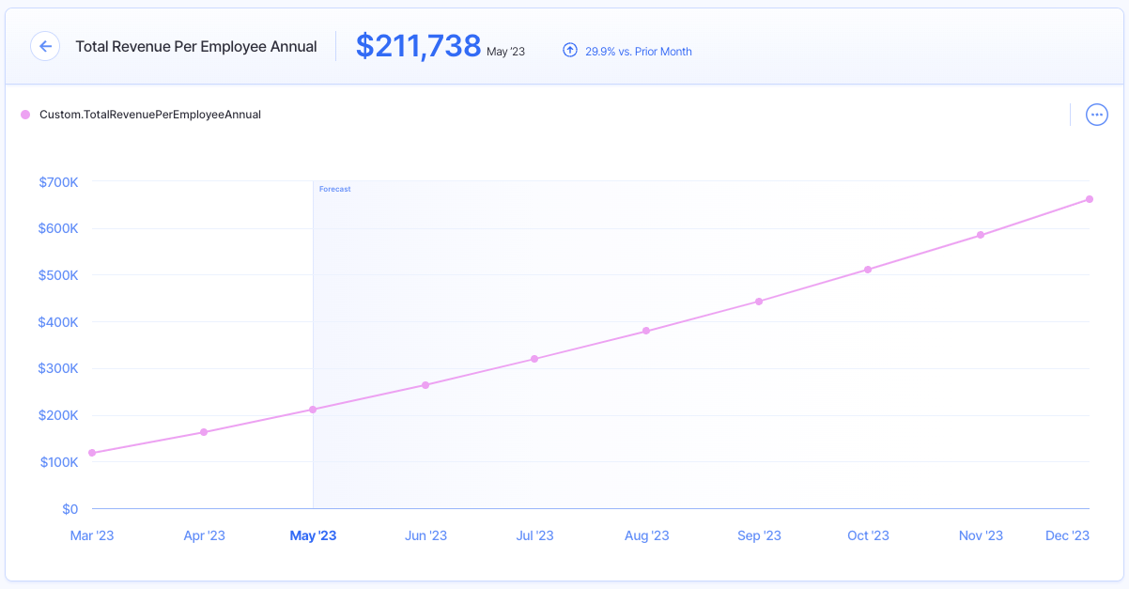1129x589 pixels.
Task: Click the $700K gridline label
Action: [58, 182]
